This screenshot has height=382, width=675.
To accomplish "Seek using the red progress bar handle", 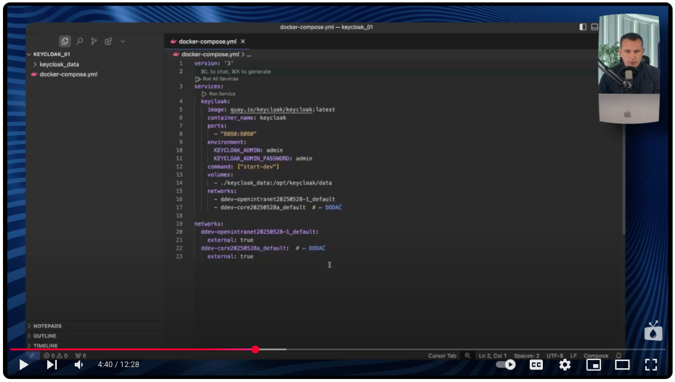I will [255, 349].
